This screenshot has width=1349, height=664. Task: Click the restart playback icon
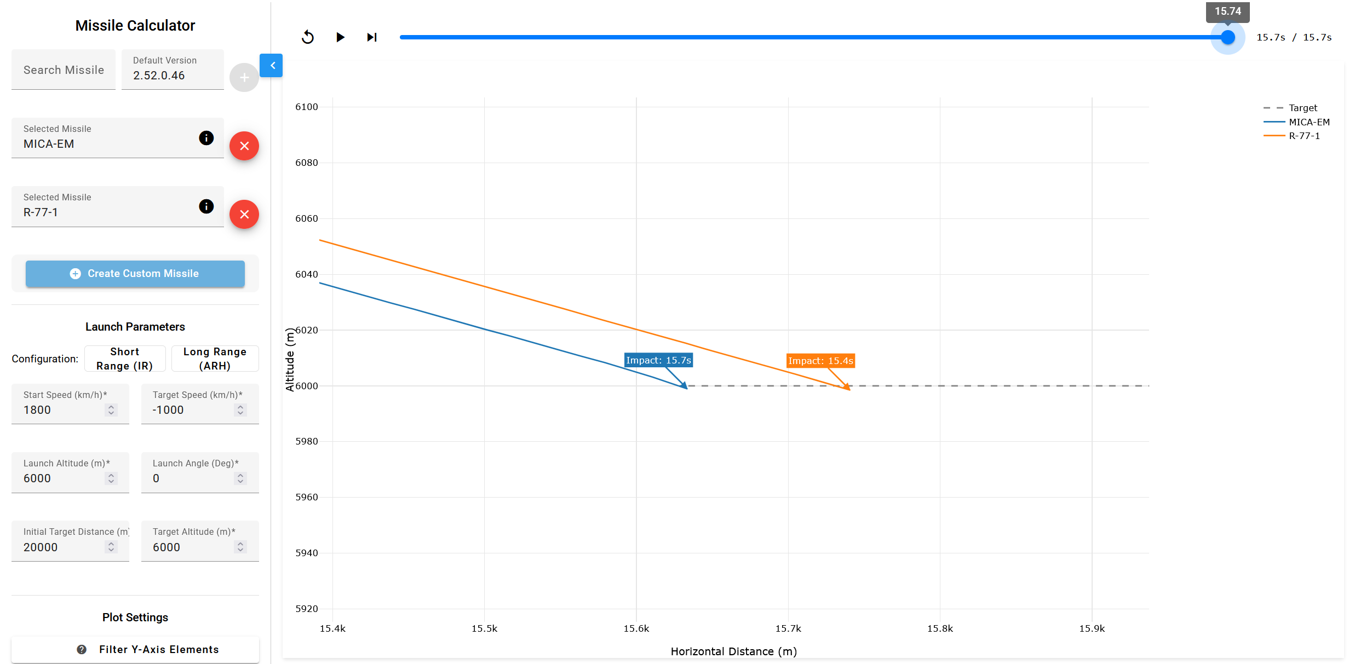[x=308, y=37]
